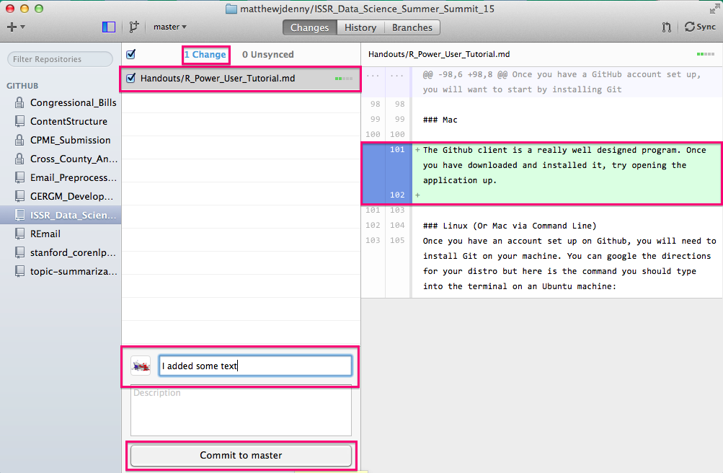
Task: Click Commit to master button
Action: 241,456
